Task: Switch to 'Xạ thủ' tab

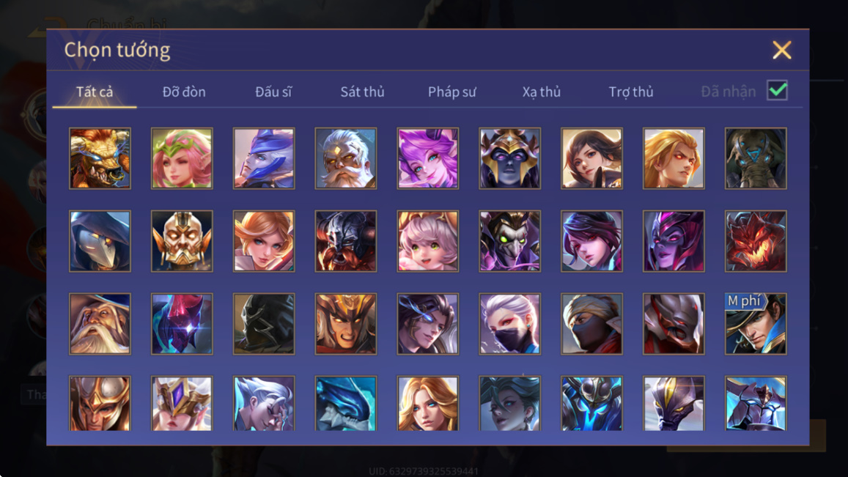Action: [x=542, y=92]
